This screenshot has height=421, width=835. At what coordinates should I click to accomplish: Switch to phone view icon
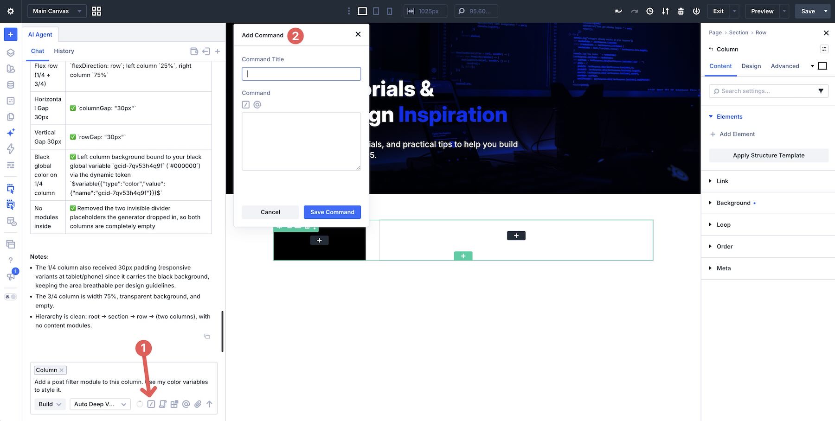tap(390, 11)
